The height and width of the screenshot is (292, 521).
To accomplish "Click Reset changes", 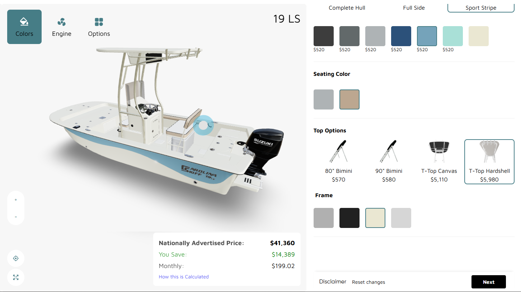I will click(x=369, y=282).
